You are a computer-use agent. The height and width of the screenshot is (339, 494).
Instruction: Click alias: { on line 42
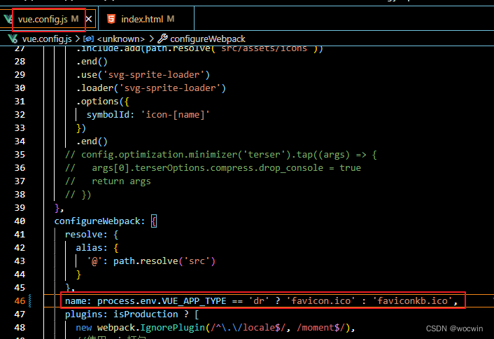tap(97, 248)
